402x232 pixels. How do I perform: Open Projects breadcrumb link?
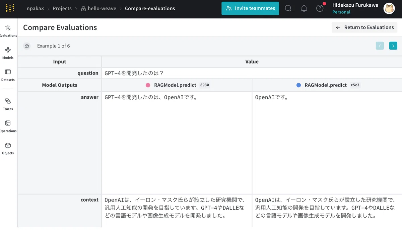point(62,8)
